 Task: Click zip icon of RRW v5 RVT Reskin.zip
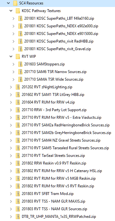(x=18, y=186)
